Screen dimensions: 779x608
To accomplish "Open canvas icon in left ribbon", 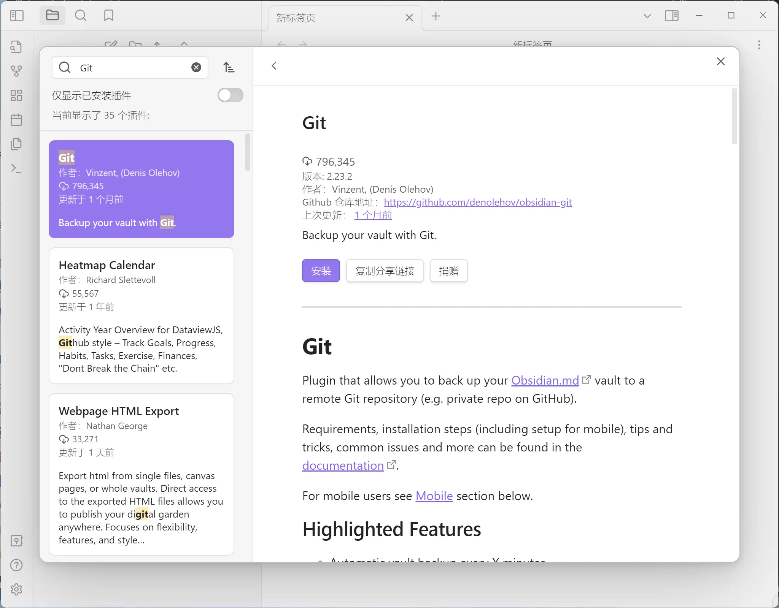I will pos(16,95).
